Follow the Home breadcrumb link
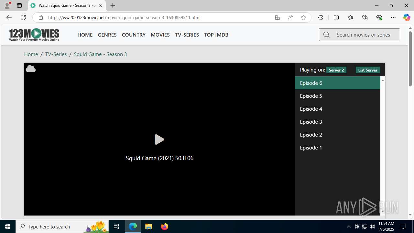Screen dimensions: 414x233 (x=31, y=54)
